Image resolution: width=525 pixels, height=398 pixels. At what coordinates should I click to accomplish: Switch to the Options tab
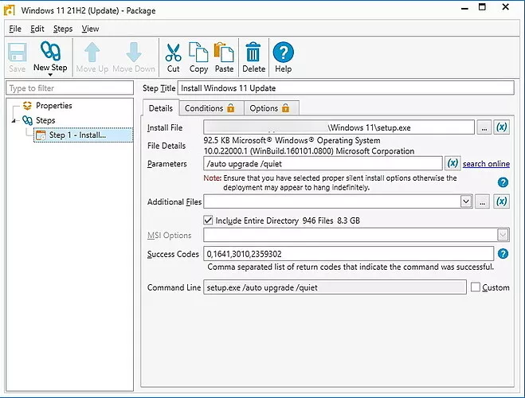click(272, 108)
